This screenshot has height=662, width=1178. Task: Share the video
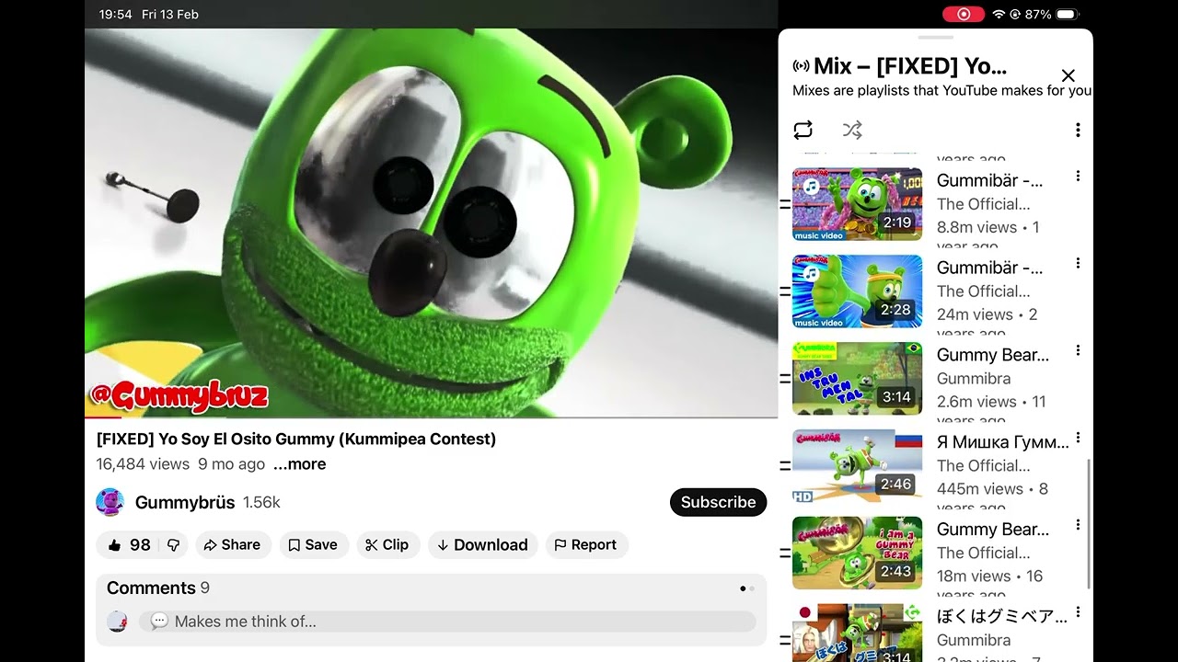(x=232, y=545)
